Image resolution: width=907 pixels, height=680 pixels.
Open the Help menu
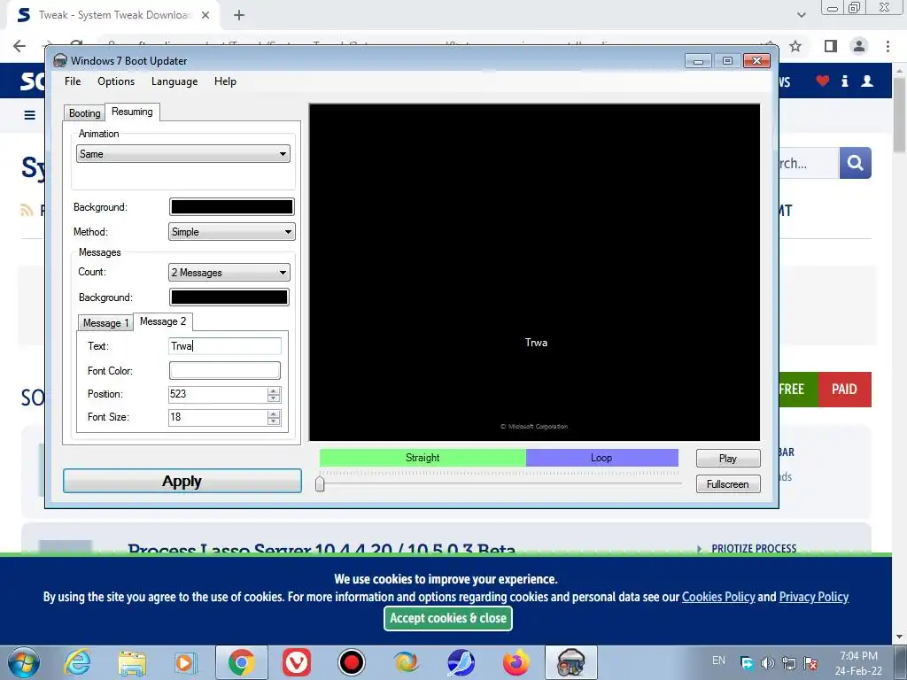pos(225,81)
